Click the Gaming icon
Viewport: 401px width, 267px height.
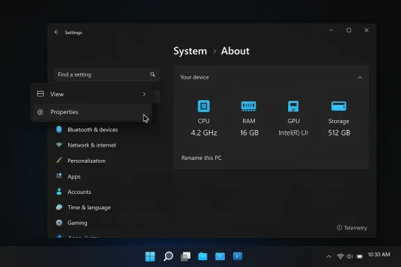click(59, 222)
